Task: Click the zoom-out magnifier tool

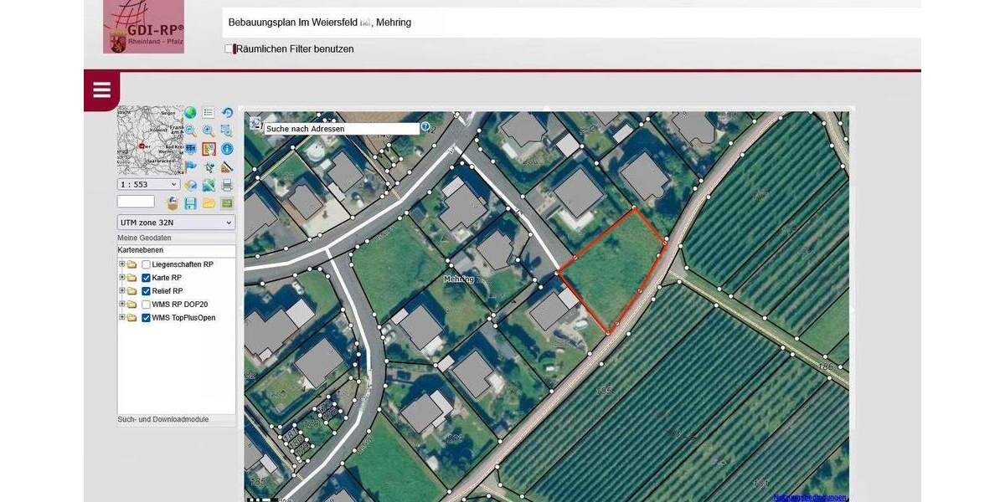Action: [191, 131]
